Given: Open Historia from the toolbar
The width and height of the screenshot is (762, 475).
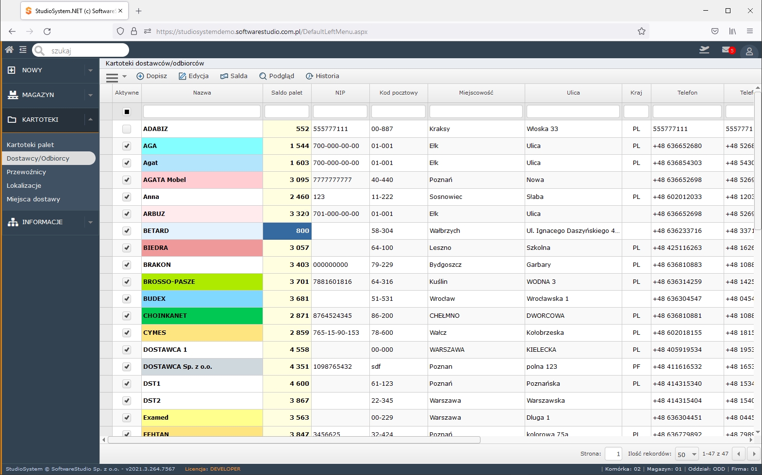Looking at the screenshot, I should click(x=322, y=76).
